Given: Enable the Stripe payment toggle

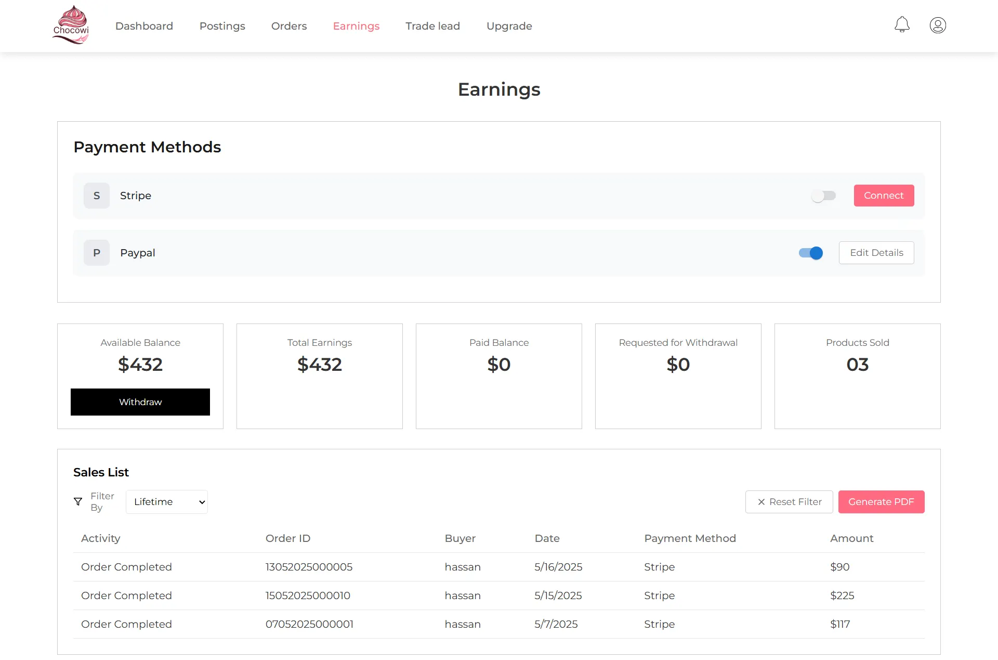Looking at the screenshot, I should pyautogui.click(x=823, y=196).
